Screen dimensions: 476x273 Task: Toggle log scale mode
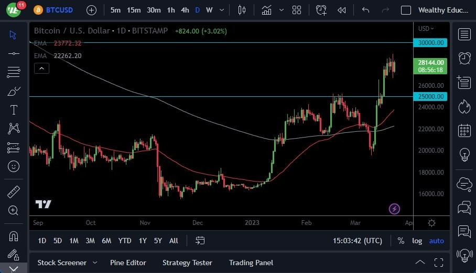point(417,241)
